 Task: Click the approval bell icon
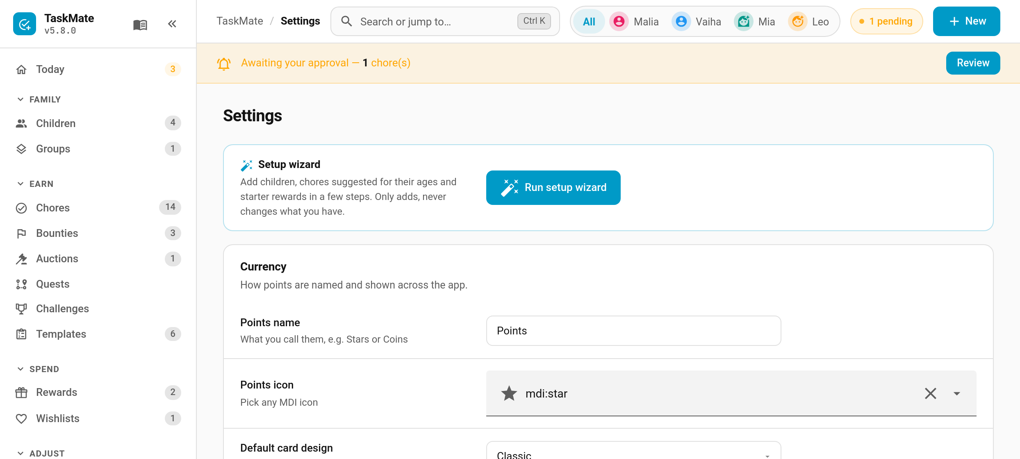click(x=224, y=64)
